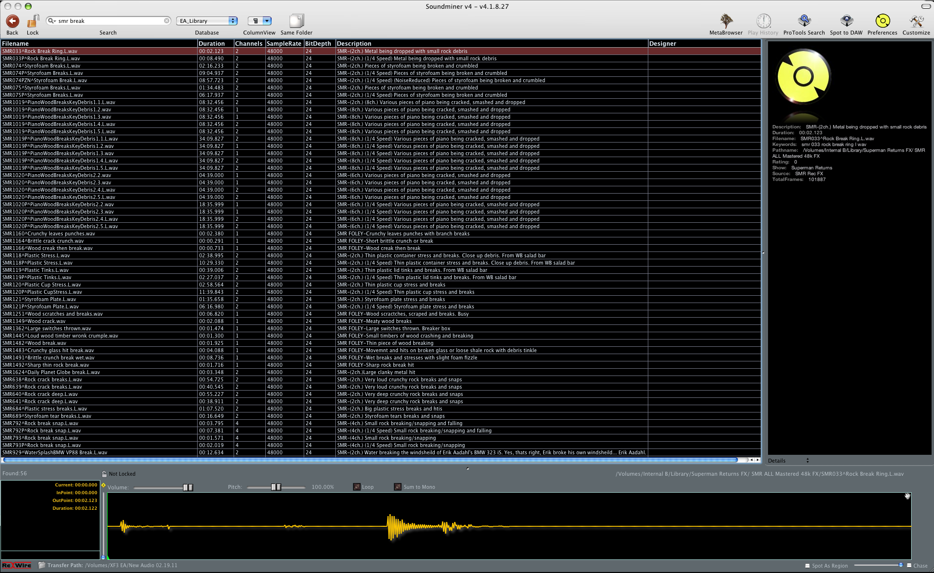This screenshot has width=934, height=573.
Task: Select SMR074PZN^Styrofoam Break.L.wav row
Action: tap(381, 80)
